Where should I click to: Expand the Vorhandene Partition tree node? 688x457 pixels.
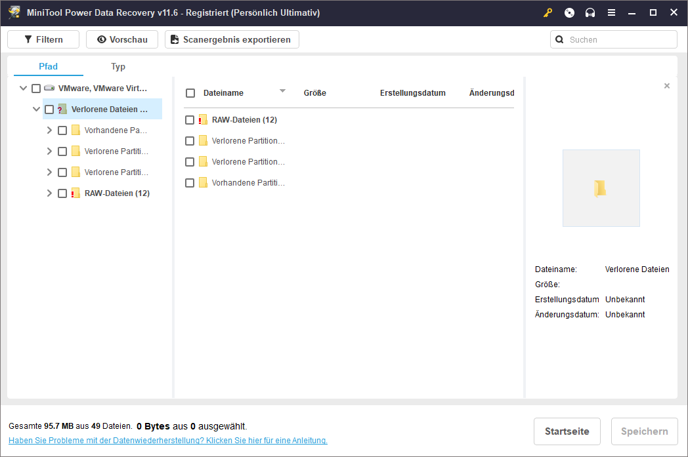pyautogui.click(x=49, y=130)
